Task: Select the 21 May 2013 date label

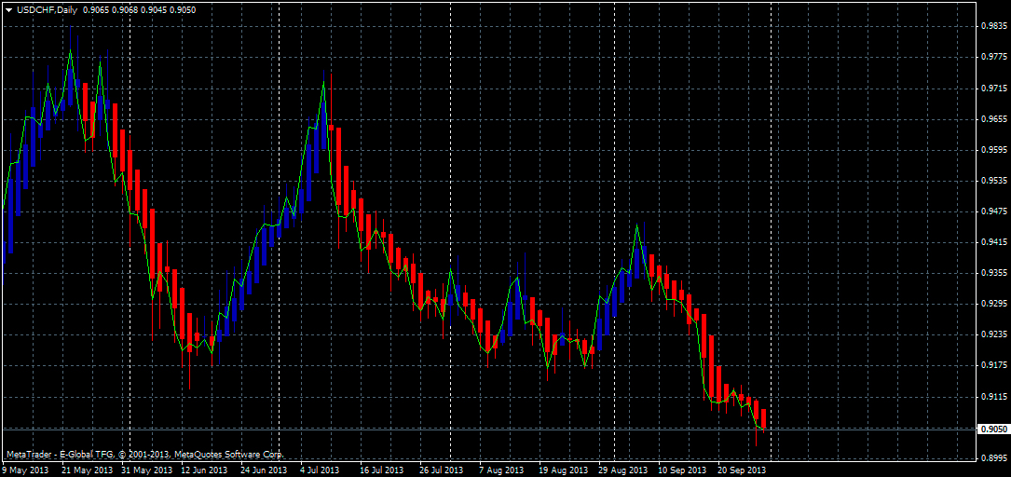Action: point(87,470)
